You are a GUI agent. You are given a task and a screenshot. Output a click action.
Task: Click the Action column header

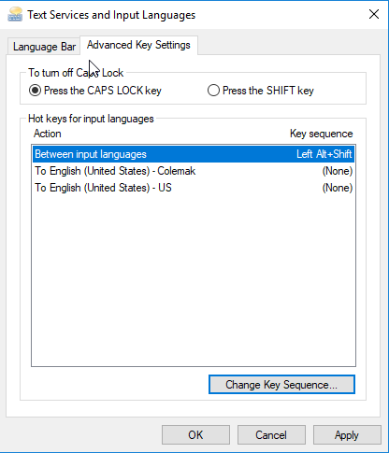click(48, 134)
